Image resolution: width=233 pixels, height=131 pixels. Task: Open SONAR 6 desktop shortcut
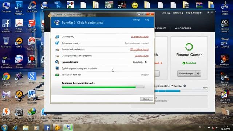tap(225, 43)
